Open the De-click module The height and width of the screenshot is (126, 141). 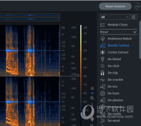110,66
